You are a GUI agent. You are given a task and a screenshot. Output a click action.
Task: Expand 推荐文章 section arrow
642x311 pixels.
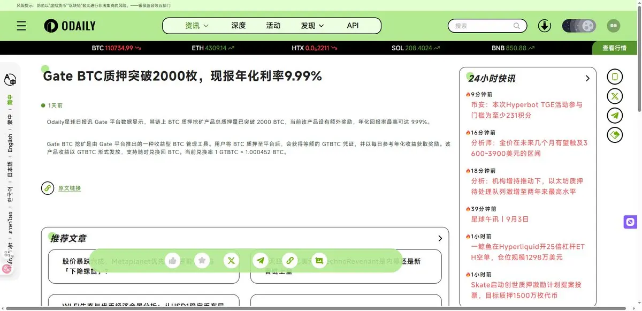click(440, 239)
